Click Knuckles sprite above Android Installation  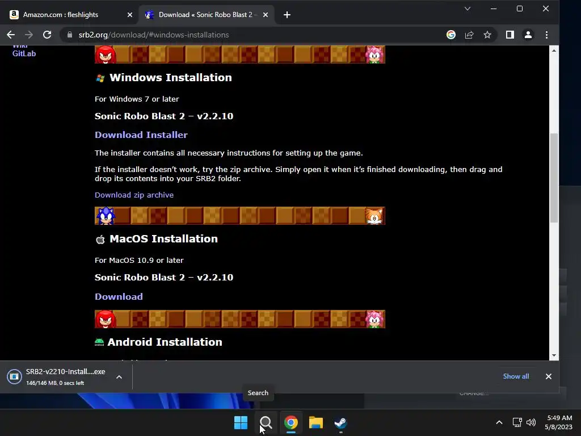tap(105, 319)
